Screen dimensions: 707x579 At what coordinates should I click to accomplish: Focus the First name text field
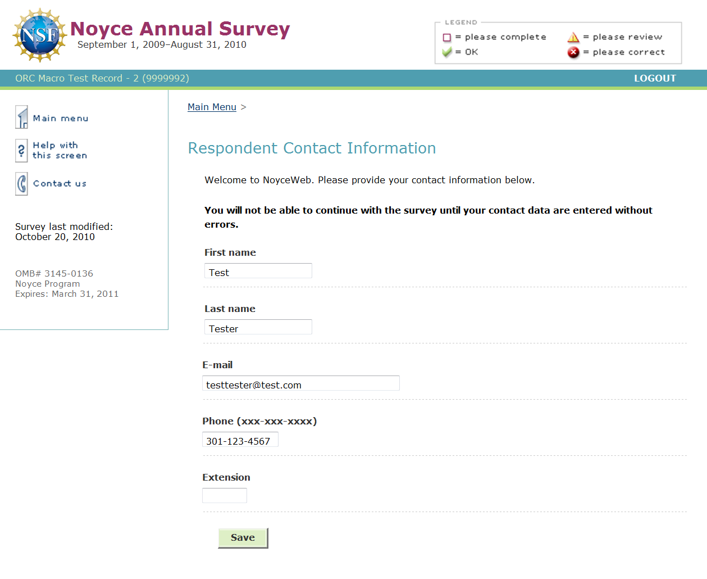point(258,271)
